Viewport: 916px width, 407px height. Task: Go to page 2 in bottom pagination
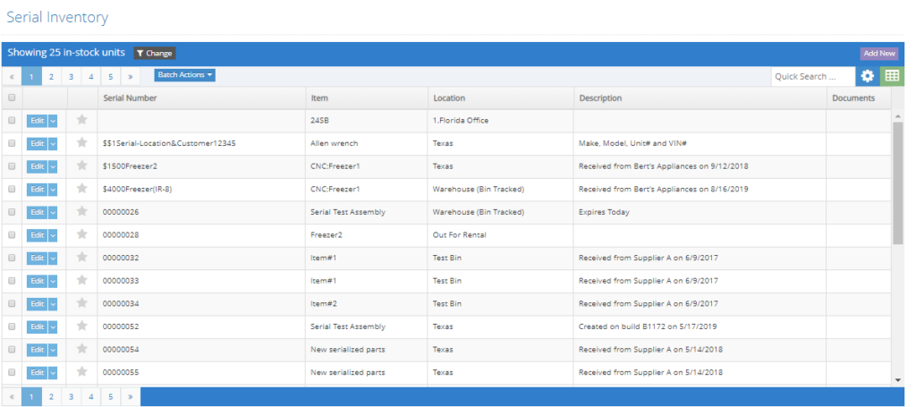pos(51,396)
